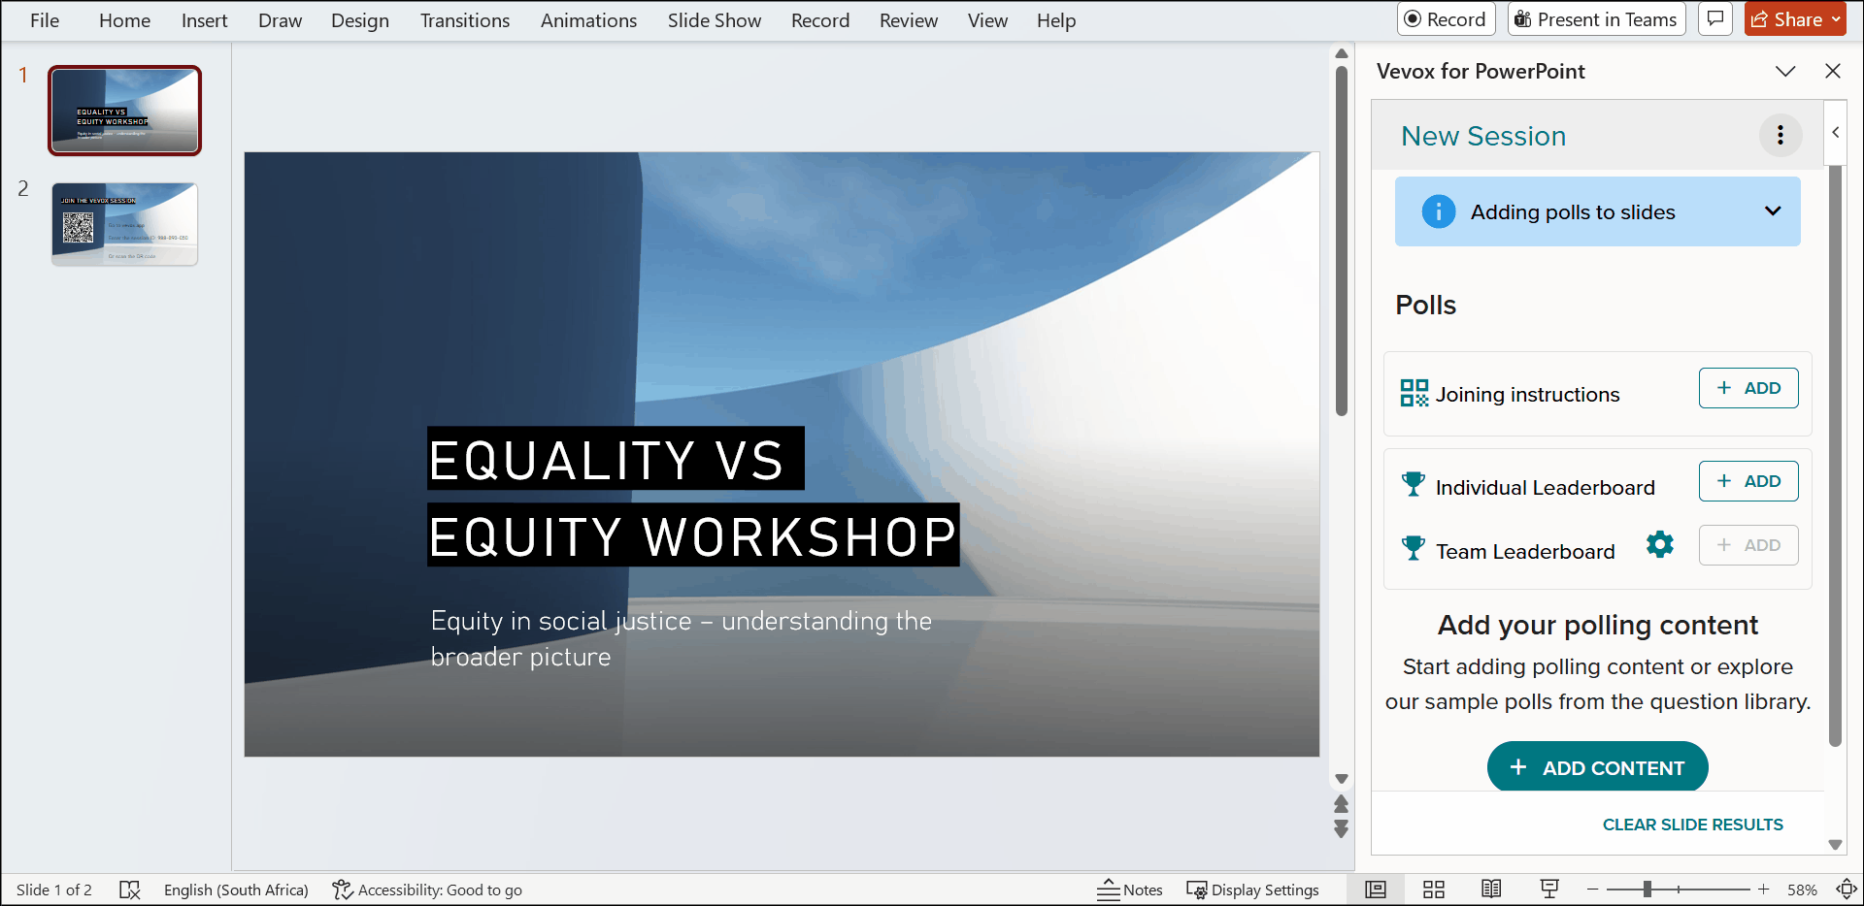Start Slide Show from status bar icon

pyautogui.click(x=1549, y=889)
